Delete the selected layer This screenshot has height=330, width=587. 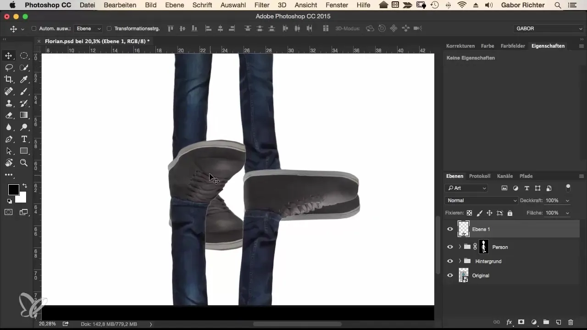pyautogui.click(x=571, y=322)
